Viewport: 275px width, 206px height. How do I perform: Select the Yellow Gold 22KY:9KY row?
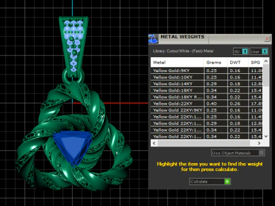[x=207, y=110]
